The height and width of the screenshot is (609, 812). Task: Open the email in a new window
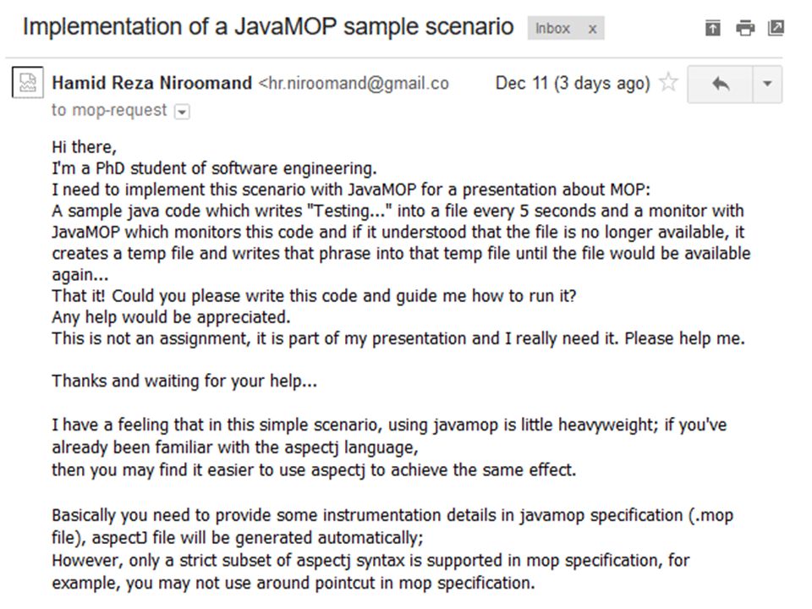[x=776, y=28]
